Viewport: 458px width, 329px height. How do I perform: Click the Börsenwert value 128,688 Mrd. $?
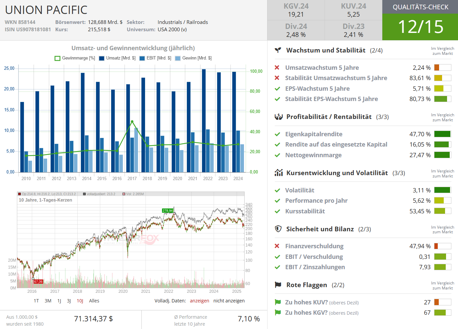tap(105, 22)
